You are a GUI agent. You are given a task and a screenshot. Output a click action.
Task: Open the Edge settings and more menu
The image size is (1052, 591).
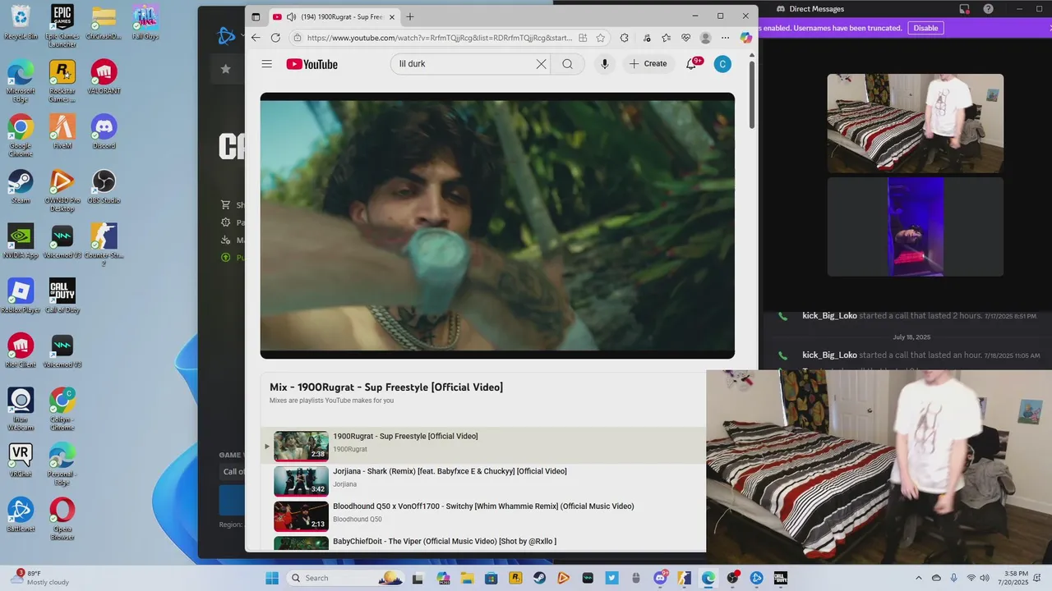(x=725, y=38)
